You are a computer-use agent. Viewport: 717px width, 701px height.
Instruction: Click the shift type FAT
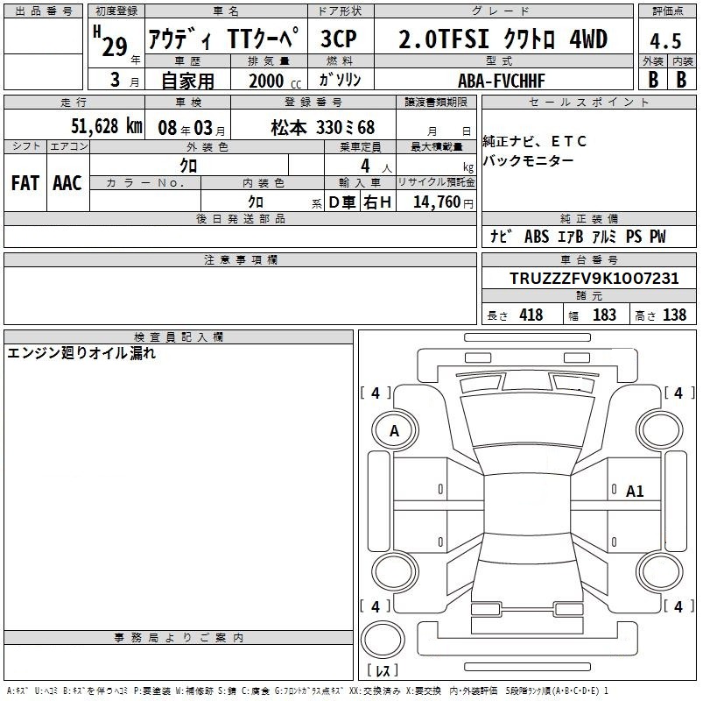pos(25,183)
